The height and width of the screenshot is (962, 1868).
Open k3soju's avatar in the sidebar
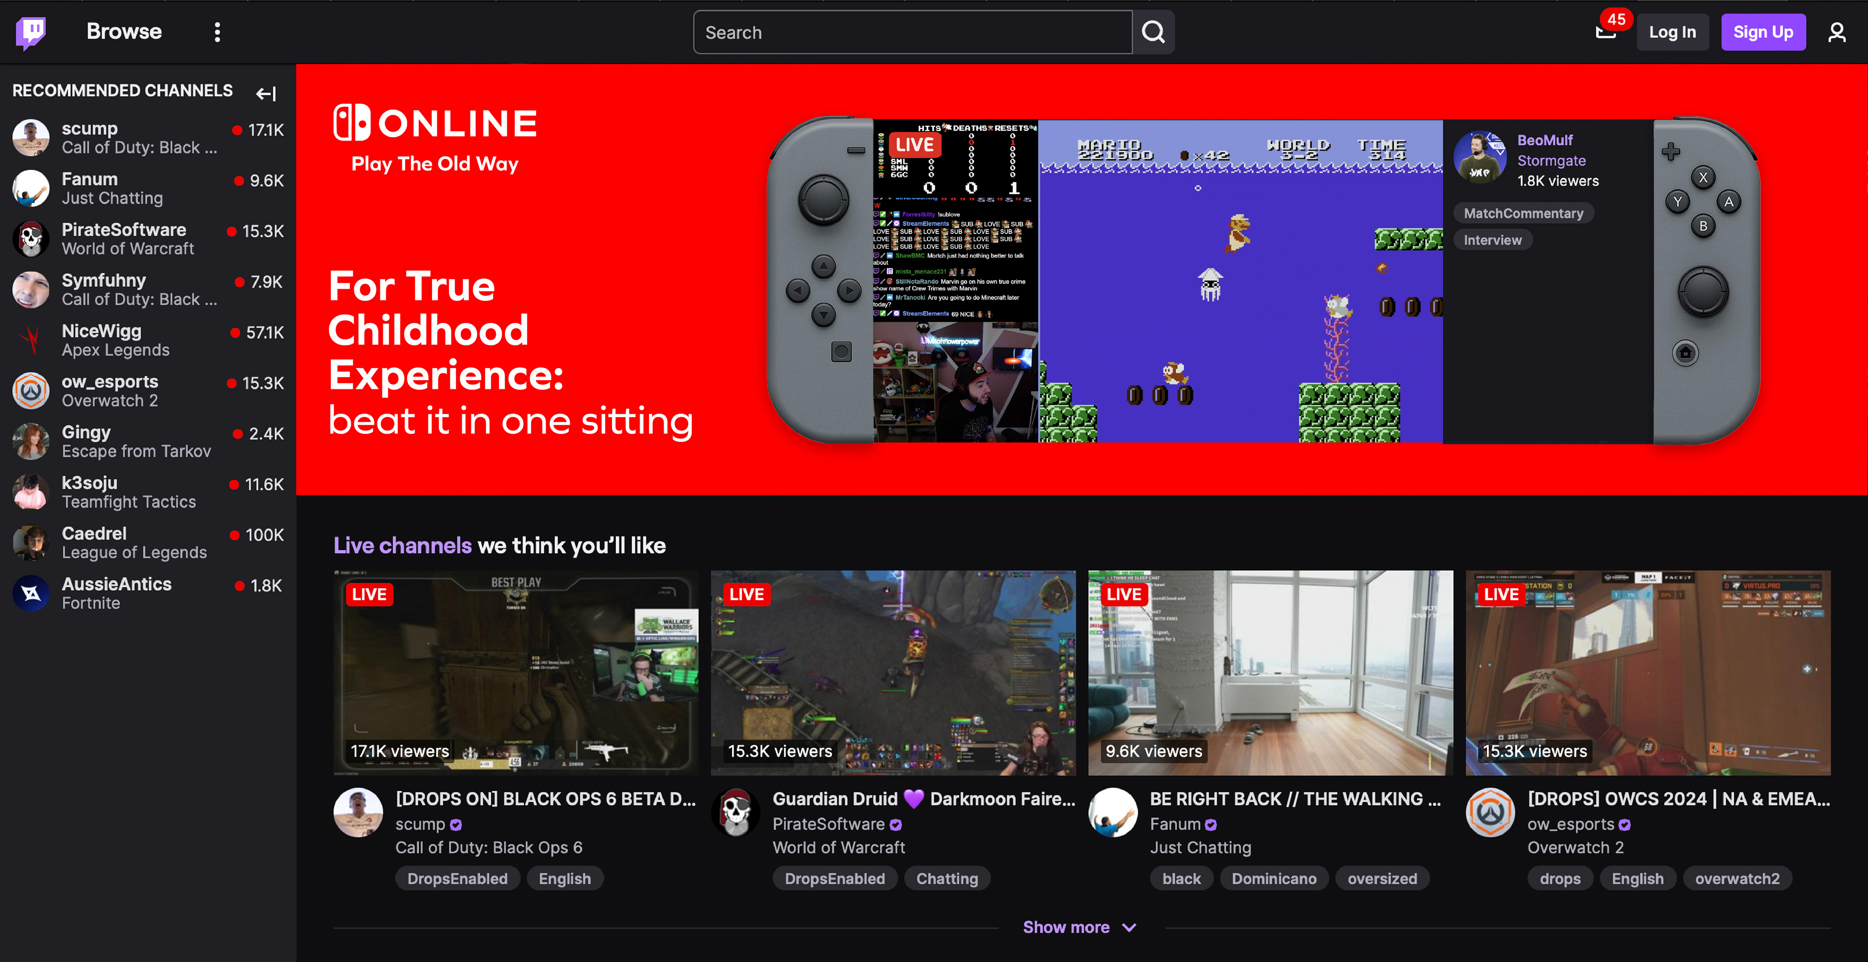point(31,492)
